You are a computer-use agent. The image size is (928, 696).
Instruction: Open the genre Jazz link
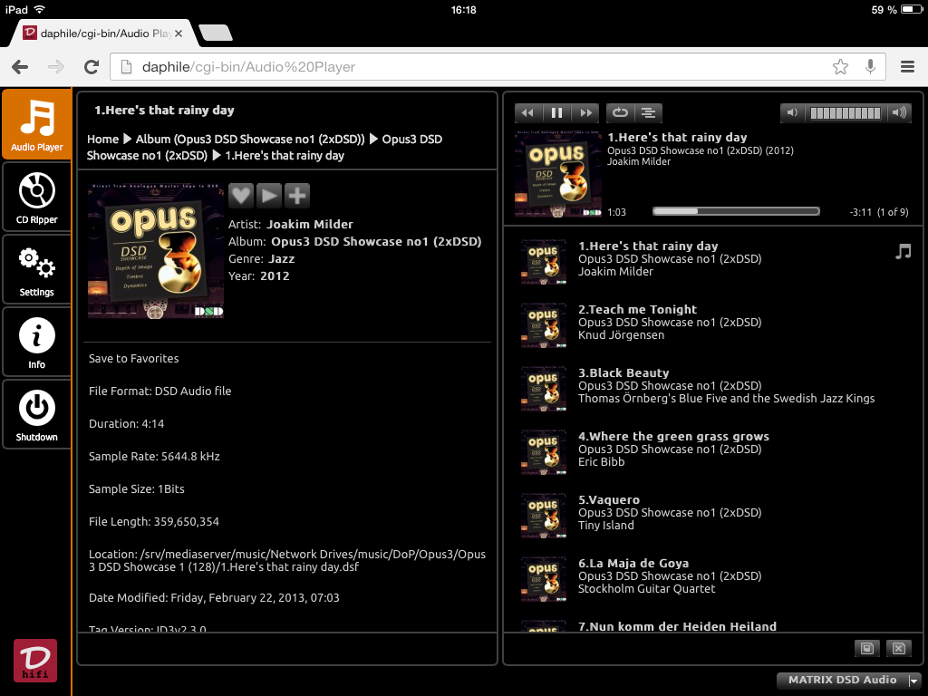coord(282,258)
